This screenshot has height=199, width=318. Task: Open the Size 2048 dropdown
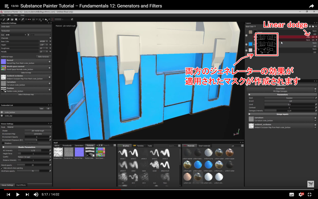click(16, 35)
